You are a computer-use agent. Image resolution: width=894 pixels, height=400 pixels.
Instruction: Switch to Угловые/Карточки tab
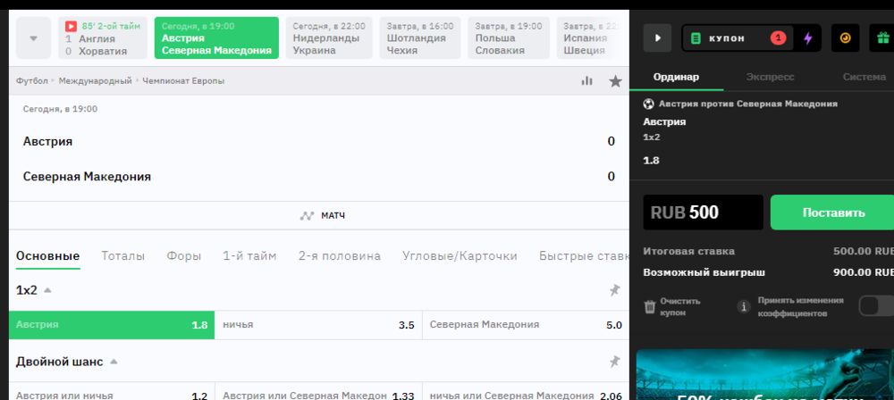point(460,256)
